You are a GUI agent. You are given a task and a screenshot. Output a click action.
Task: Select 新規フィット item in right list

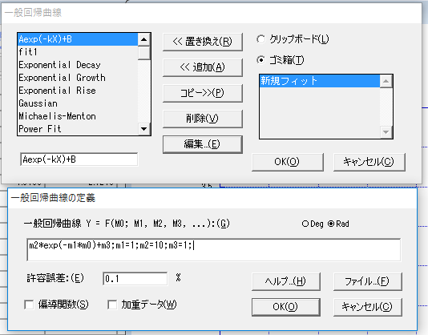click(320, 81)
